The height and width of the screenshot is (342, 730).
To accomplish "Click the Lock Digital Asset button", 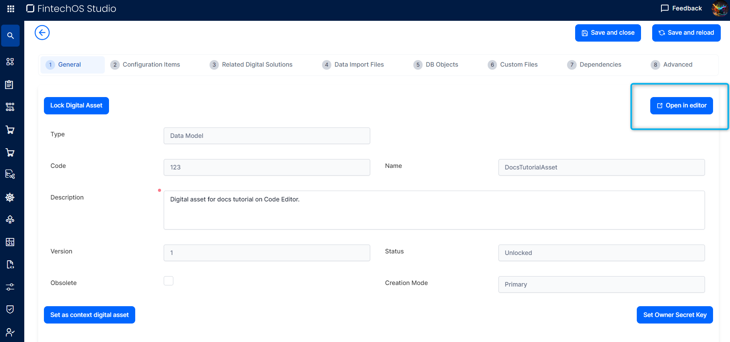I will (76, 106).
